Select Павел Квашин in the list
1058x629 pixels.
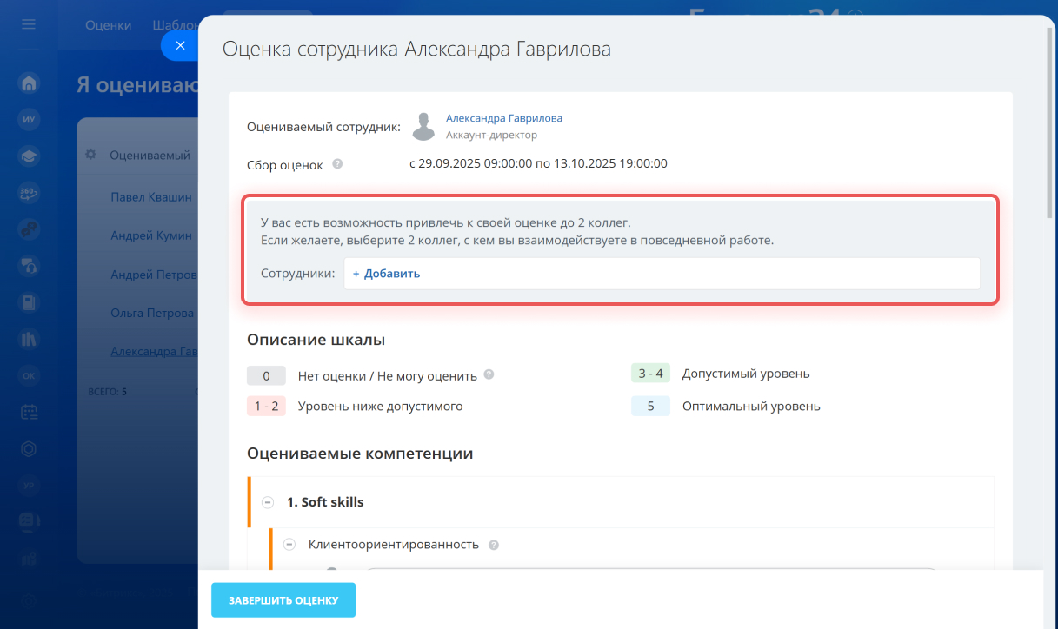[x=151, y=197]
